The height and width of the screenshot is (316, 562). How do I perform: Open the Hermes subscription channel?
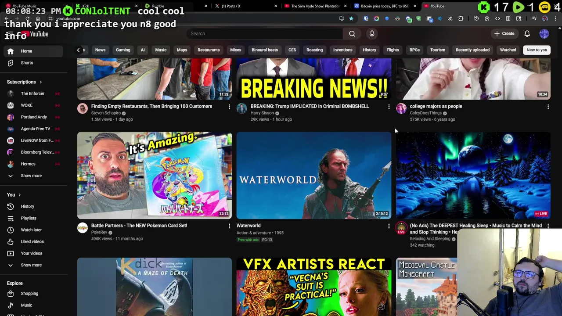point(34,164)
